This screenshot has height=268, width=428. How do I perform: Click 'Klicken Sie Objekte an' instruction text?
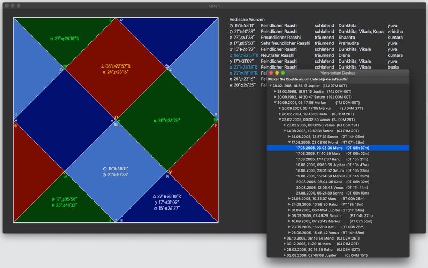point(309,79)
